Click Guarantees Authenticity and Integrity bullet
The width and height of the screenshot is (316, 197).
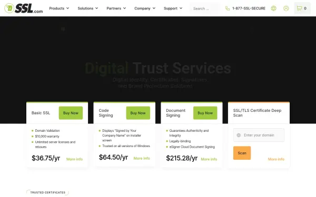pos(189,133)
